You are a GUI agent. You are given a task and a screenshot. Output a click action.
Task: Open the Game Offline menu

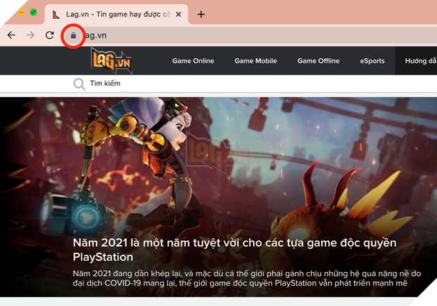click(x=318, y=61)
